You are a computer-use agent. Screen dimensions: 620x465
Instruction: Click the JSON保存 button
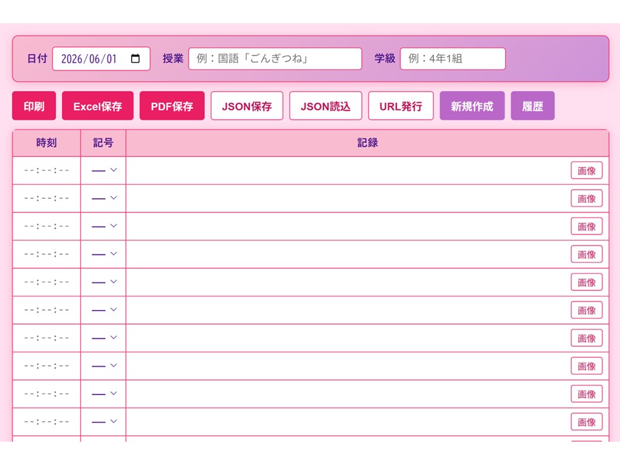(247, 105)
